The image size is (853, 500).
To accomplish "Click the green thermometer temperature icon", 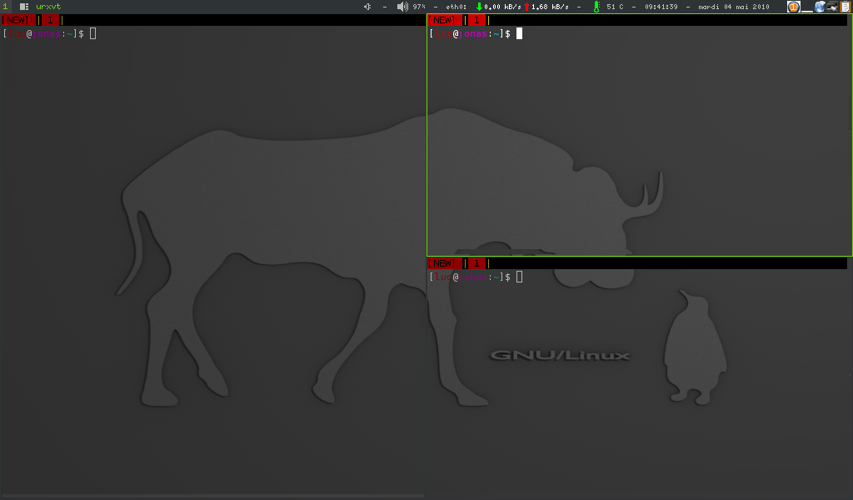I will (x=596, y=7).
